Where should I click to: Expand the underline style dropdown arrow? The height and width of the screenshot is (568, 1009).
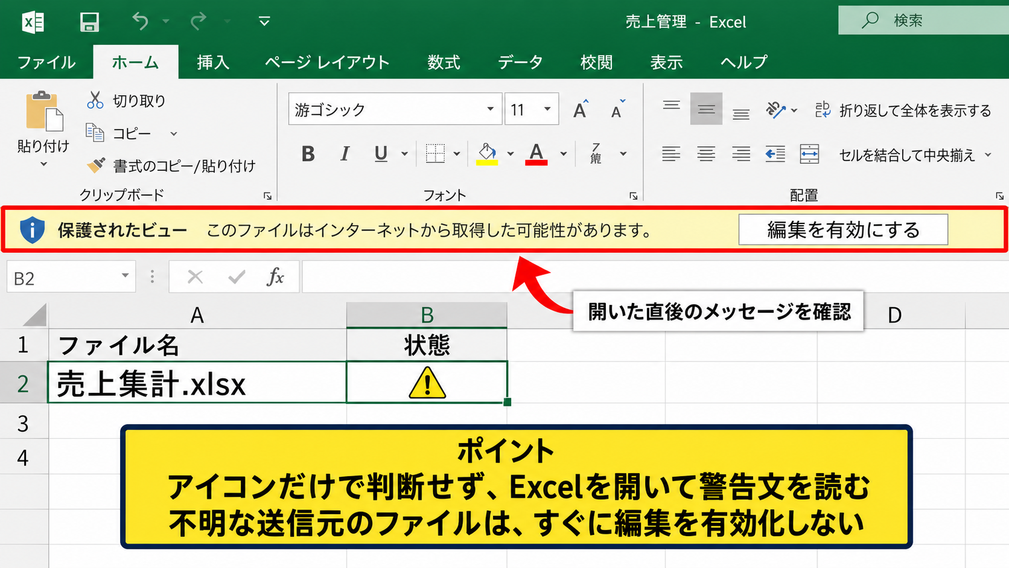coord(404,154)
